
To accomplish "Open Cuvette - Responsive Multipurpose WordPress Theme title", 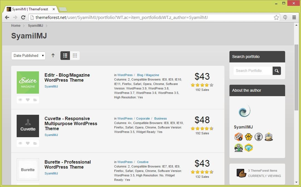I will point(71,123).
